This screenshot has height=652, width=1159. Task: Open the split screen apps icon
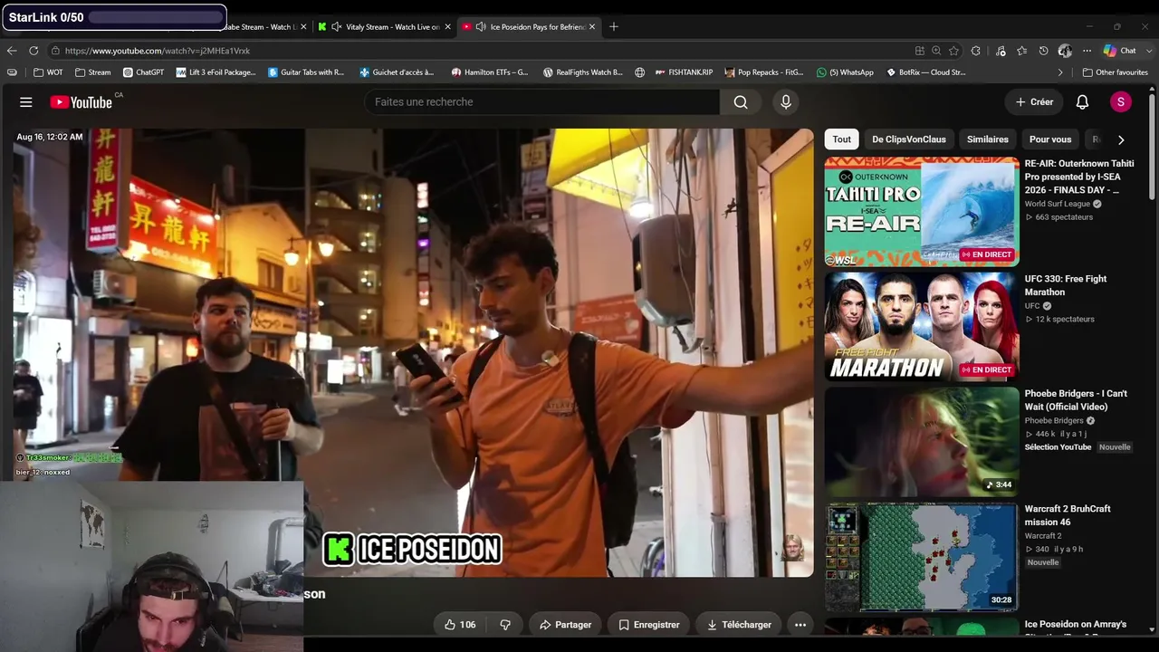920,51
